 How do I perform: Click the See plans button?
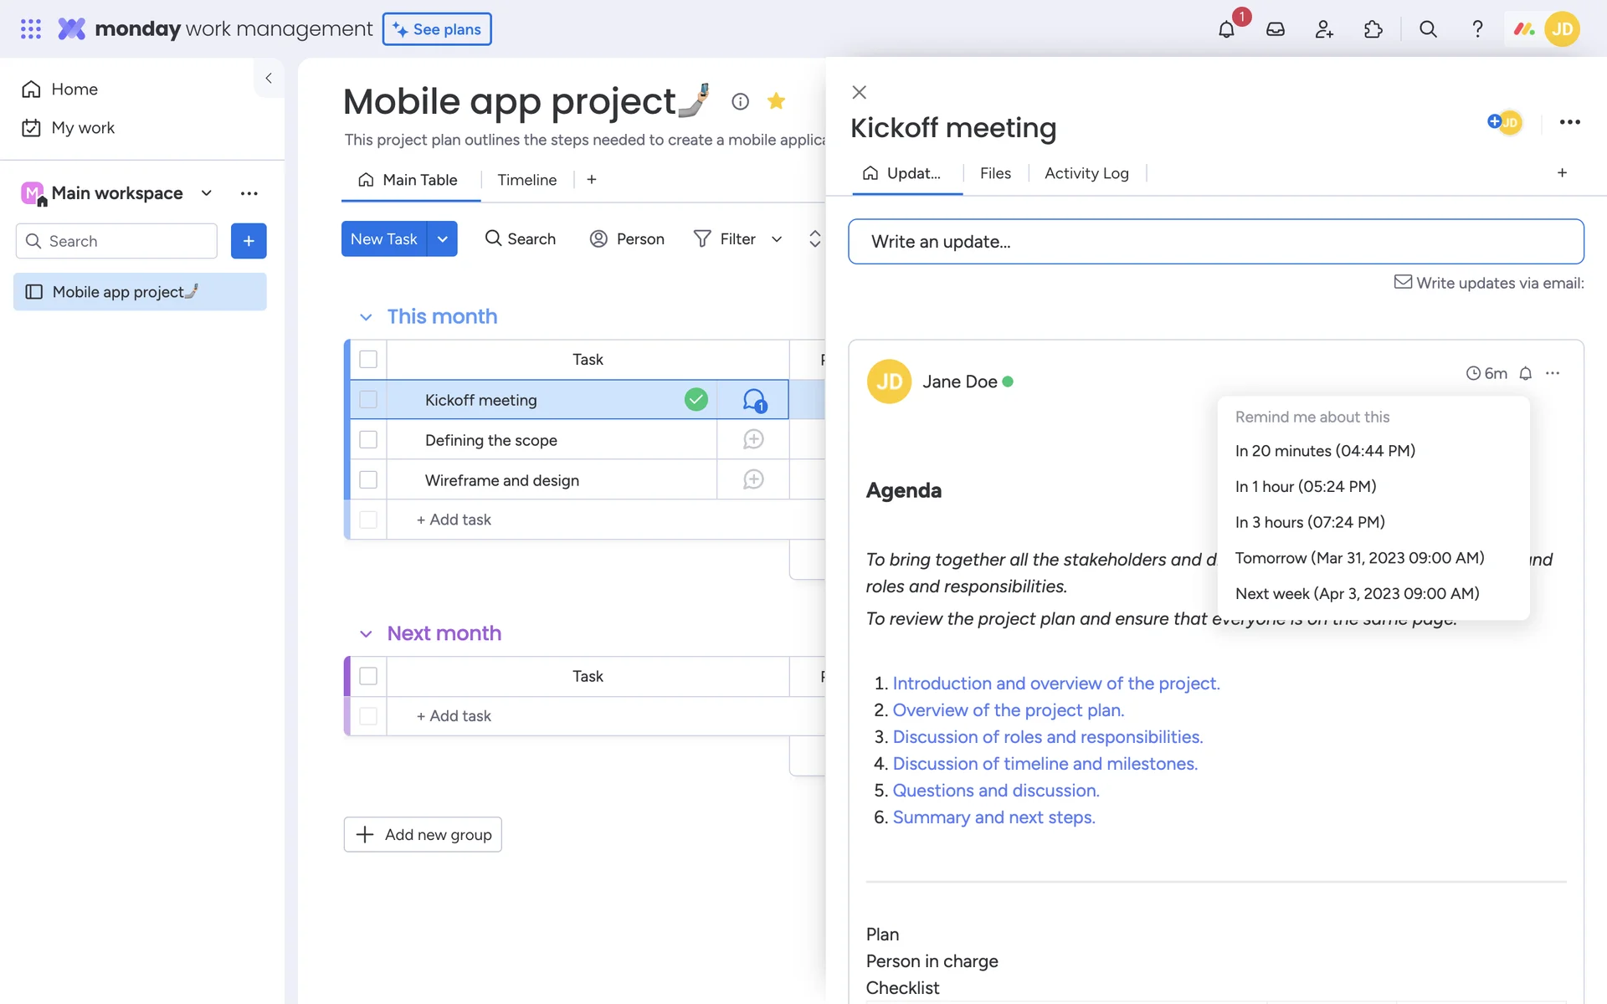[x=437, y=29]
